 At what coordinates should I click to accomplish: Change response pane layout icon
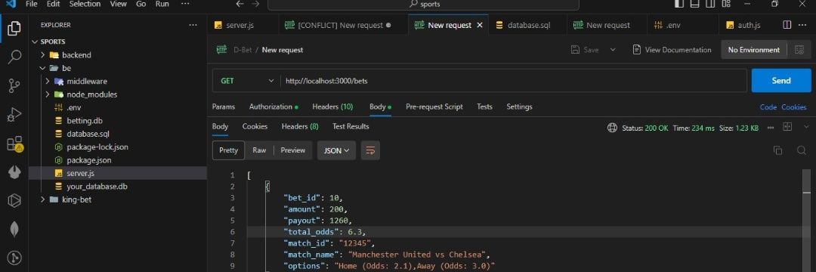pos(787,127)
